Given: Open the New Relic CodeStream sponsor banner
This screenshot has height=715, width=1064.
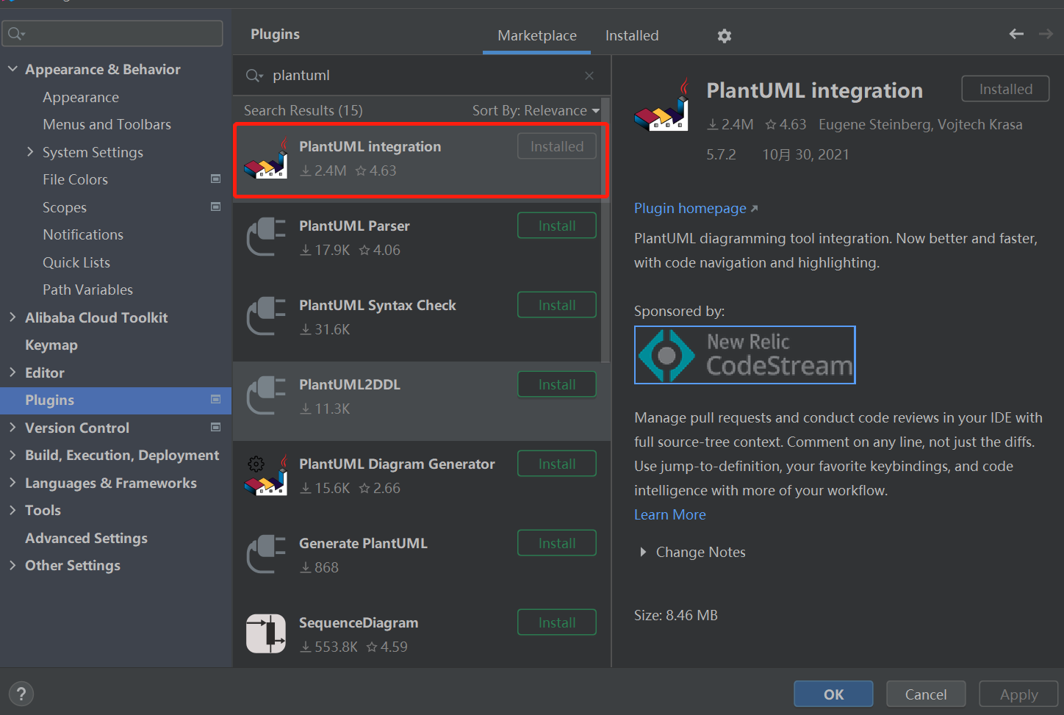Looking at the screenshot, I should (x=745, y=355).
